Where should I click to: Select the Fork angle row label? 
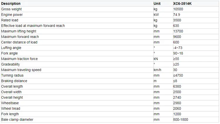click(9, 53)
